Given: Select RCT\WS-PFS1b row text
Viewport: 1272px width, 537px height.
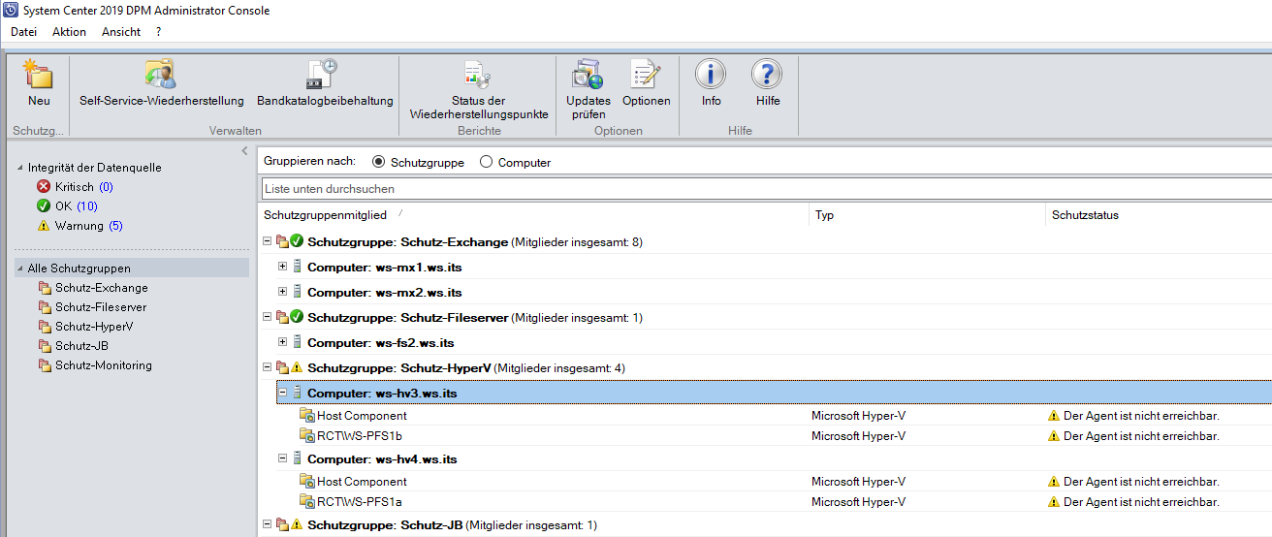Looking at the screenshot, I should coord(360,436).
